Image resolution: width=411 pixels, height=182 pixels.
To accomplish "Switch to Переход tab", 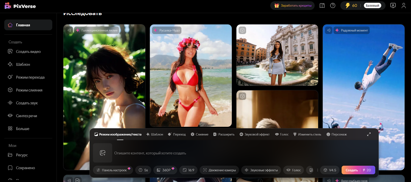I will tap(177, 134).
